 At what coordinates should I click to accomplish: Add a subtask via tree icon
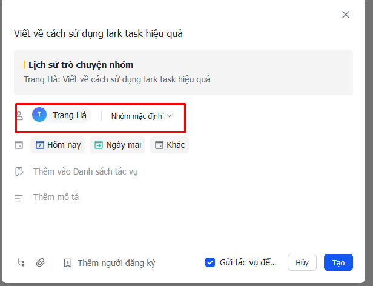tap(21, 262)
